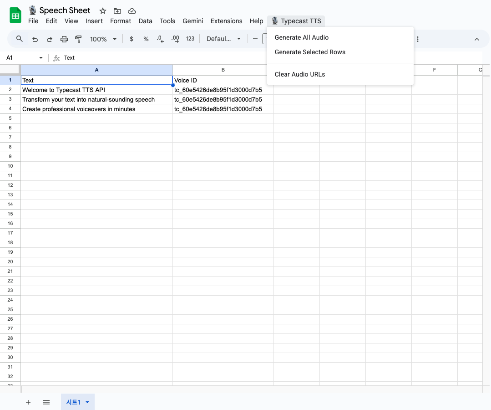Open more number formats 123
The image size is (491, 410).
pyautogui.click(x=190, y=39)
